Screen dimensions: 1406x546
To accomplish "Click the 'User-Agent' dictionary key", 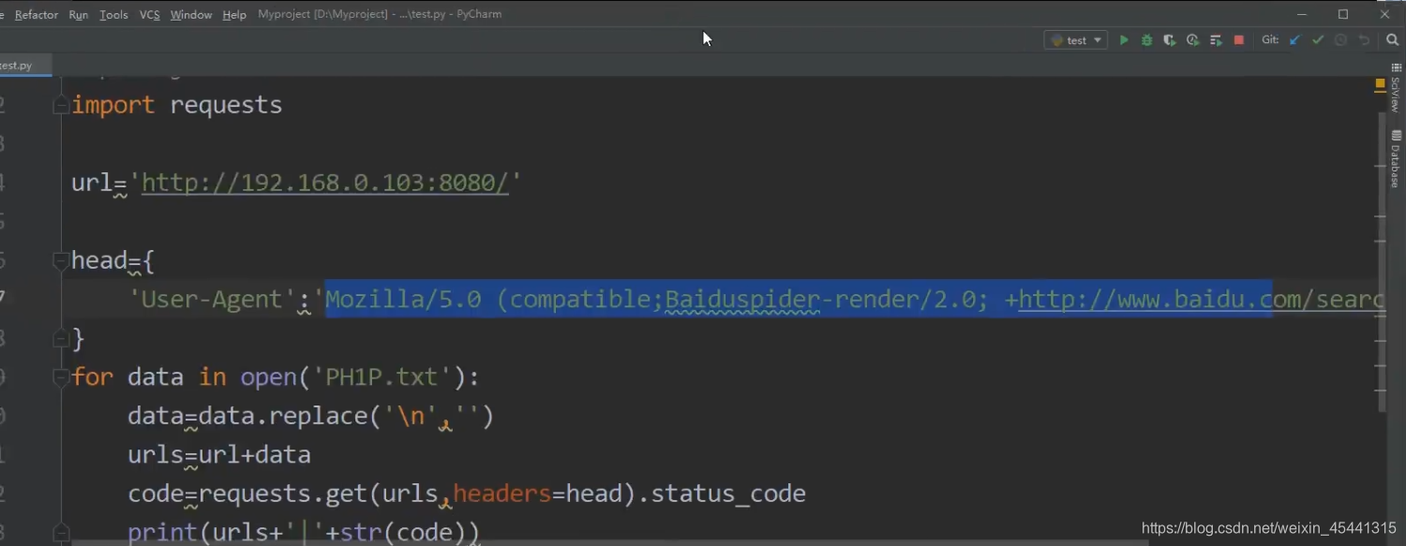I will point(212,300).
